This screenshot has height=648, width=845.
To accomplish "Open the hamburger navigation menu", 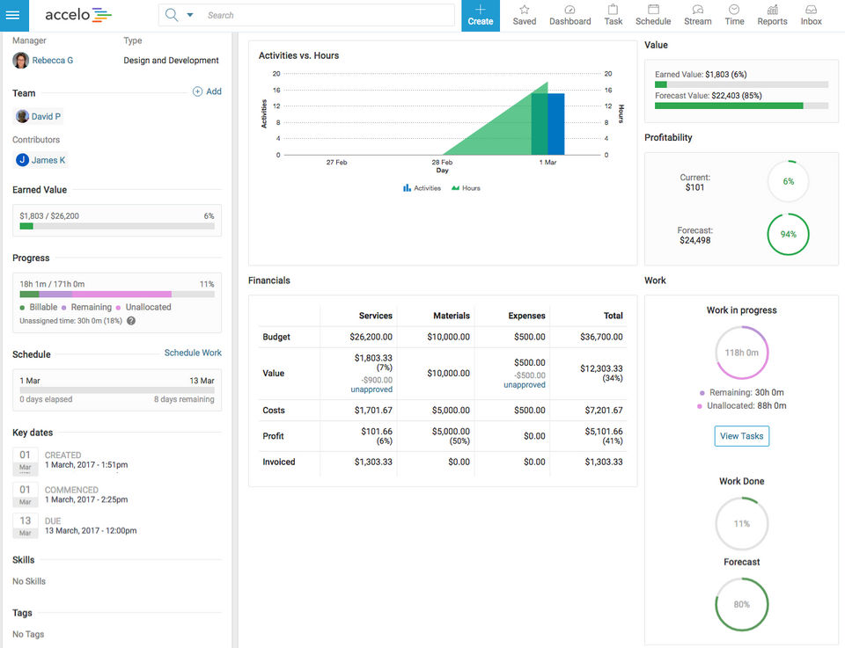I will click(x=14, y=15).
